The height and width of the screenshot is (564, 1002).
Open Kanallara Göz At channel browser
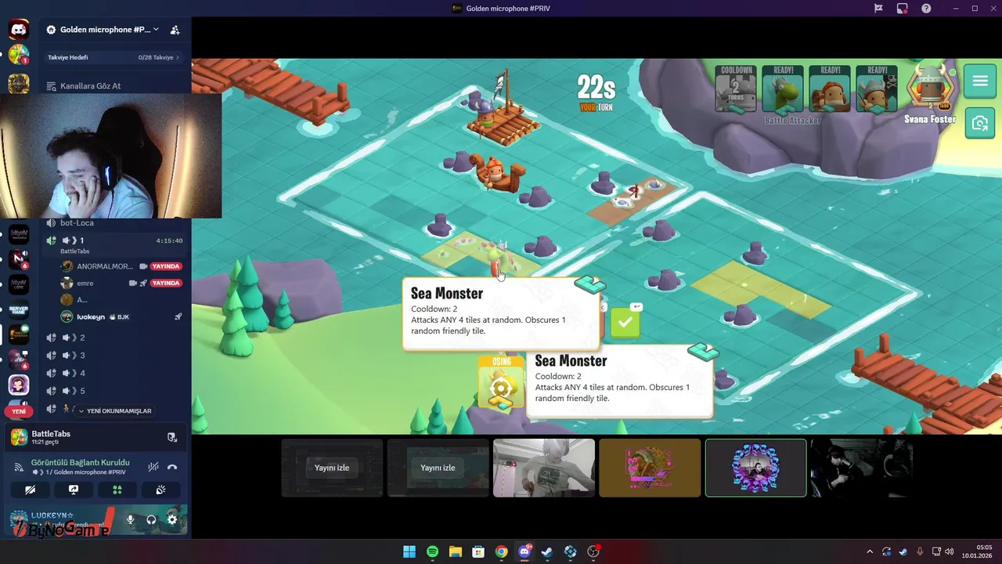[x=114, y=86]
